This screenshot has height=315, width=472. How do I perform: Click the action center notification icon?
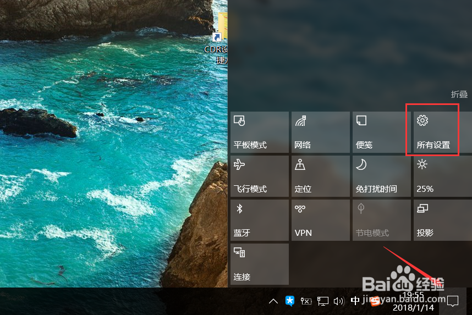[453, 301]
